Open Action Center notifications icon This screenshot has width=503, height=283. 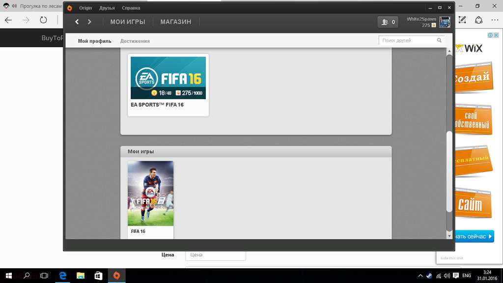[x=456, y=276]
